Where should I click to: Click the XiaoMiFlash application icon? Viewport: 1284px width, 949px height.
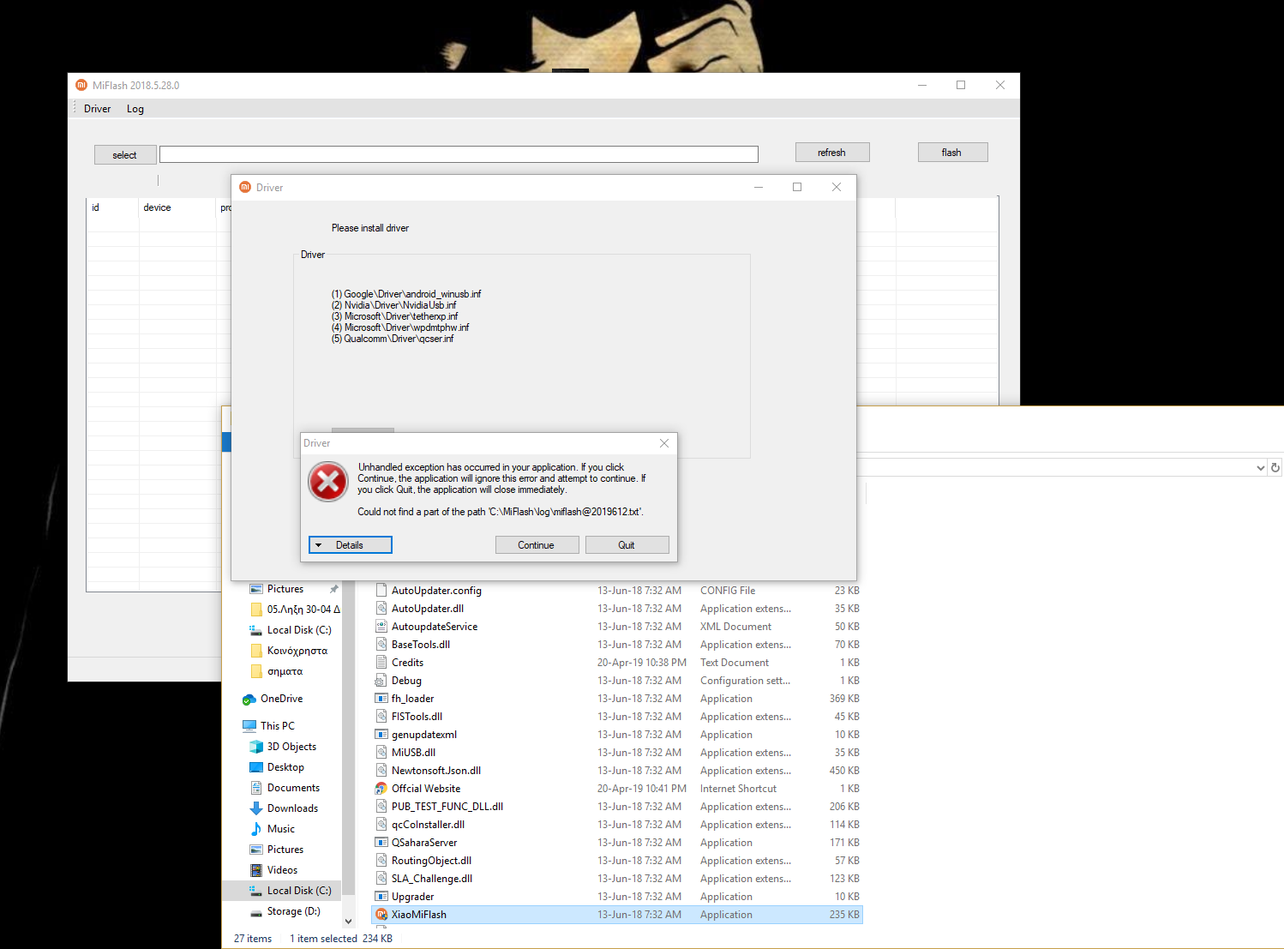pos(381,915)
